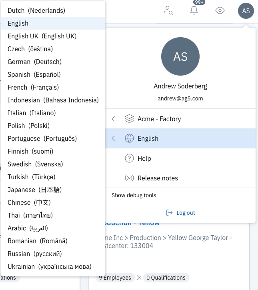Click the 9 Employees tag

pos(115,278)
